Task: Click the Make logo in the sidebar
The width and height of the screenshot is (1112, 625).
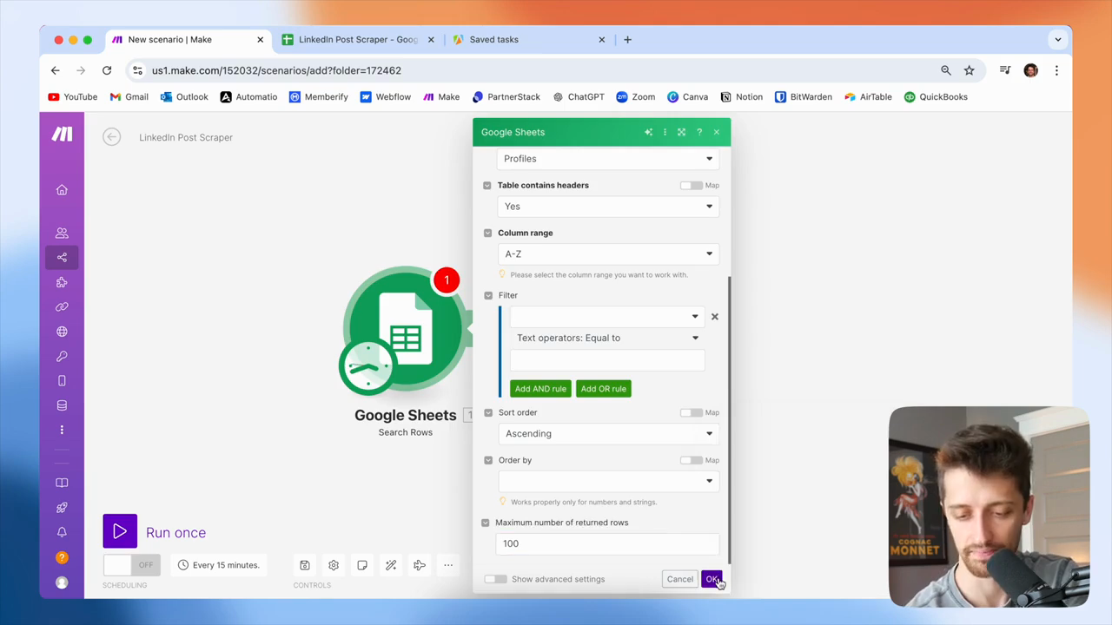Action: 62,134
